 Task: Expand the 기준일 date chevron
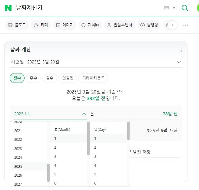(179, 62)
